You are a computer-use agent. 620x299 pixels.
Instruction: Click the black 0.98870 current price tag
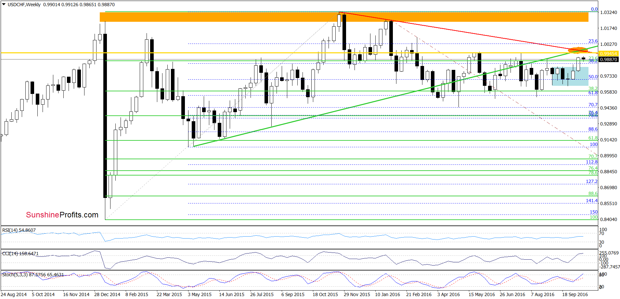tap(608, 59)
